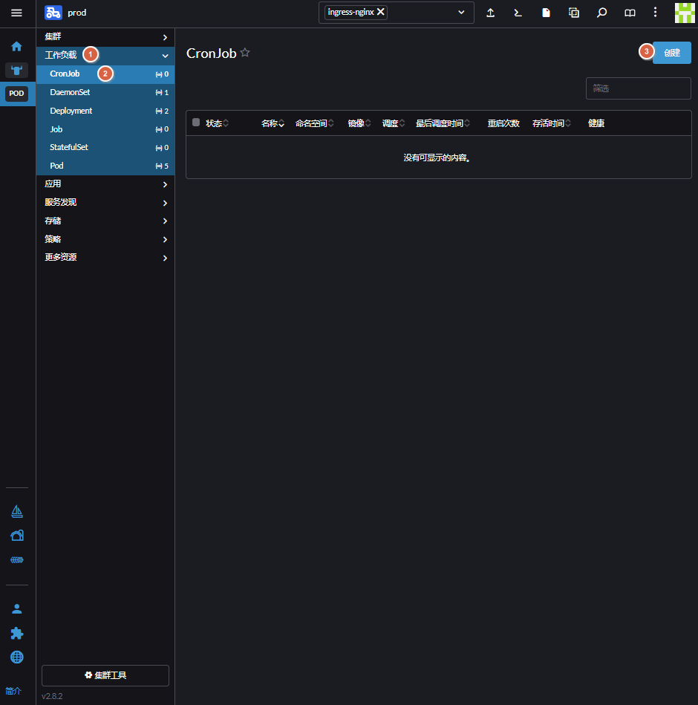
Task: Sort table by 命名空间 column
Action: pyautogui.click(x=314, y=123)
